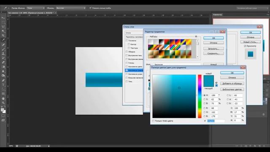Click the current color swatch in picker

[x=208, y=84]
